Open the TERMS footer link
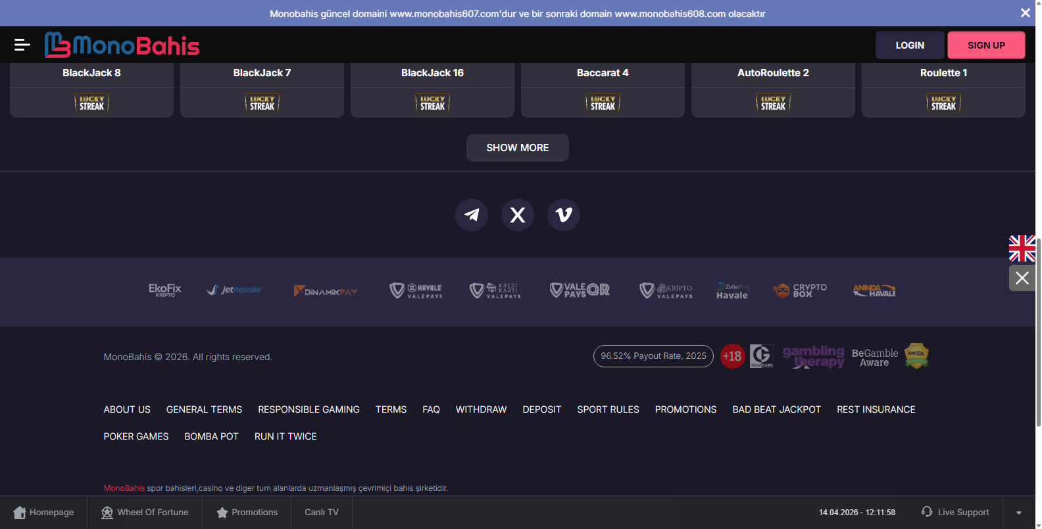 point(391,409)
